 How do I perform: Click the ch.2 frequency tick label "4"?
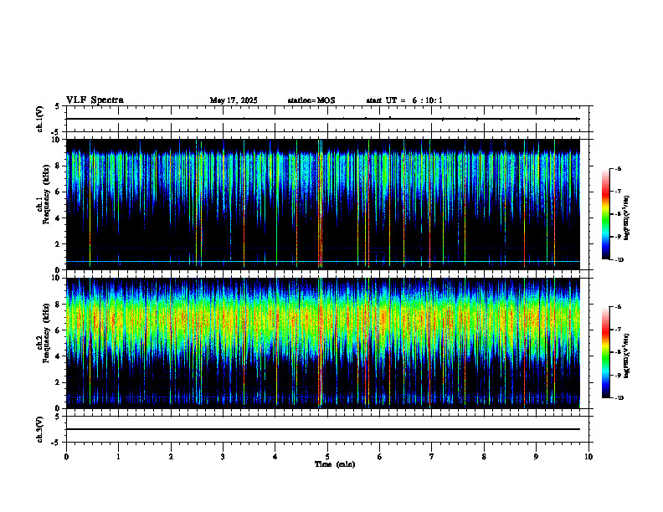pos(59,356)
